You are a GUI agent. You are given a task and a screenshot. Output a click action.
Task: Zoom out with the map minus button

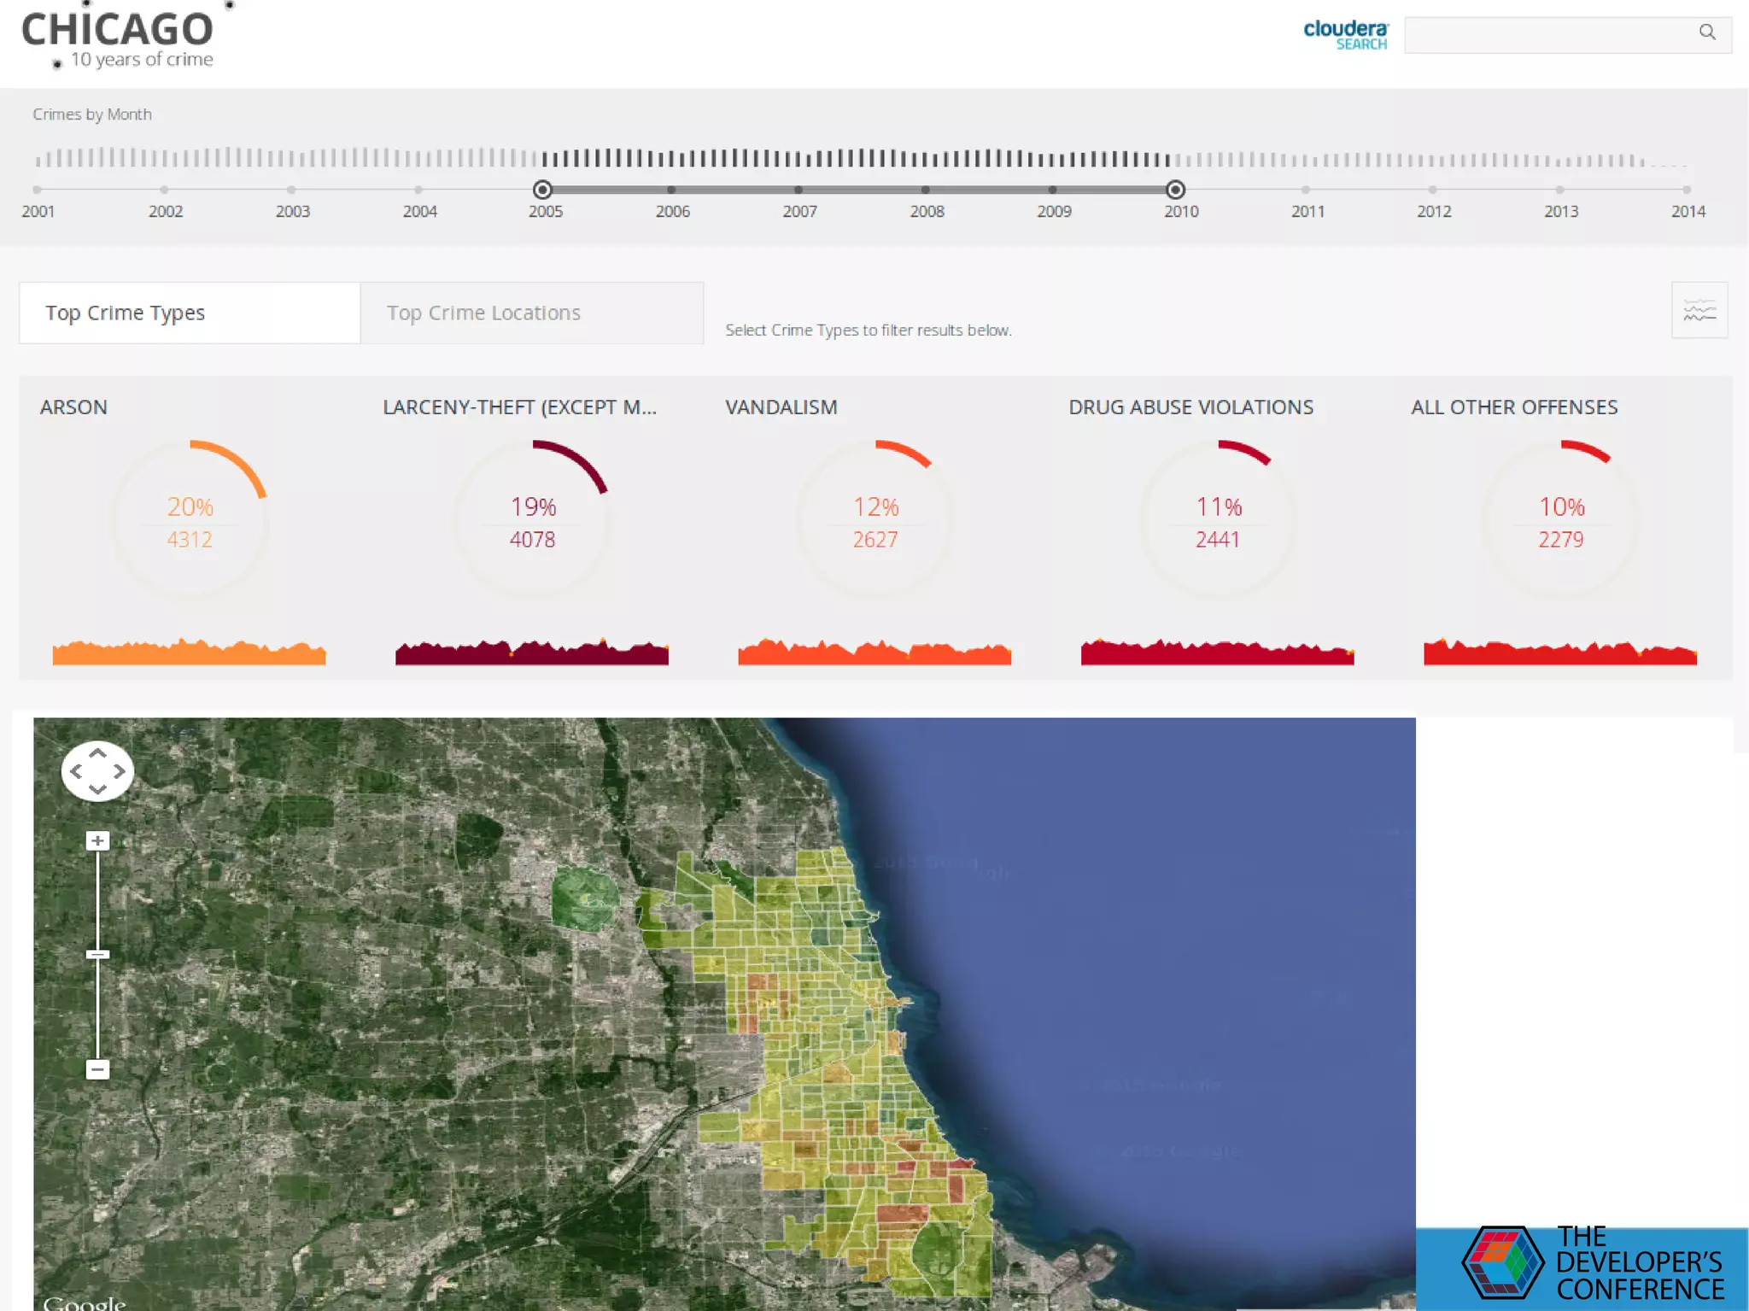coord(97,1069)
